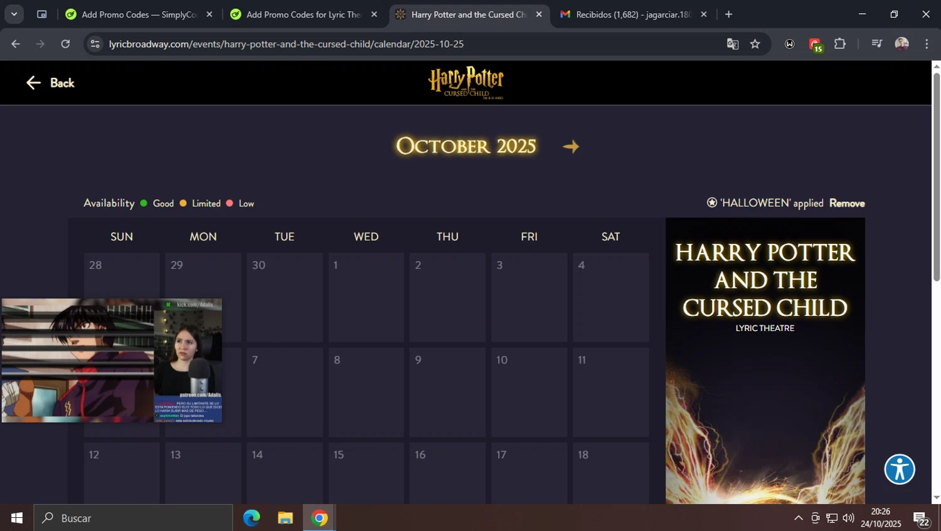This screenshot has height=531, width=941.
Task: Open the network icon in system tray
Action: (832, 518)
